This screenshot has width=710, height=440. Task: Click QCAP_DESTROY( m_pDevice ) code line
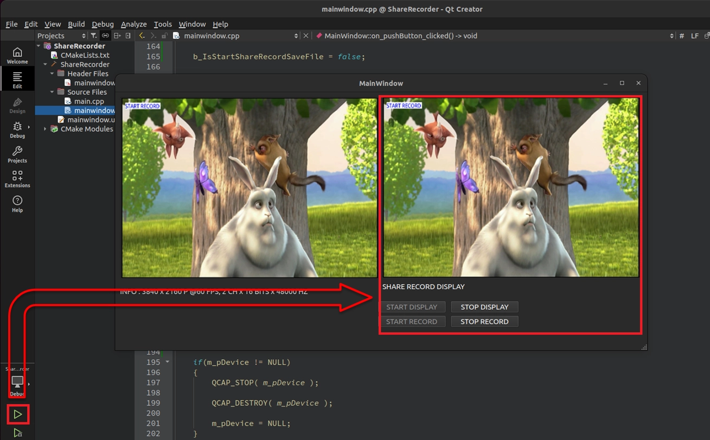coord(272,403)
